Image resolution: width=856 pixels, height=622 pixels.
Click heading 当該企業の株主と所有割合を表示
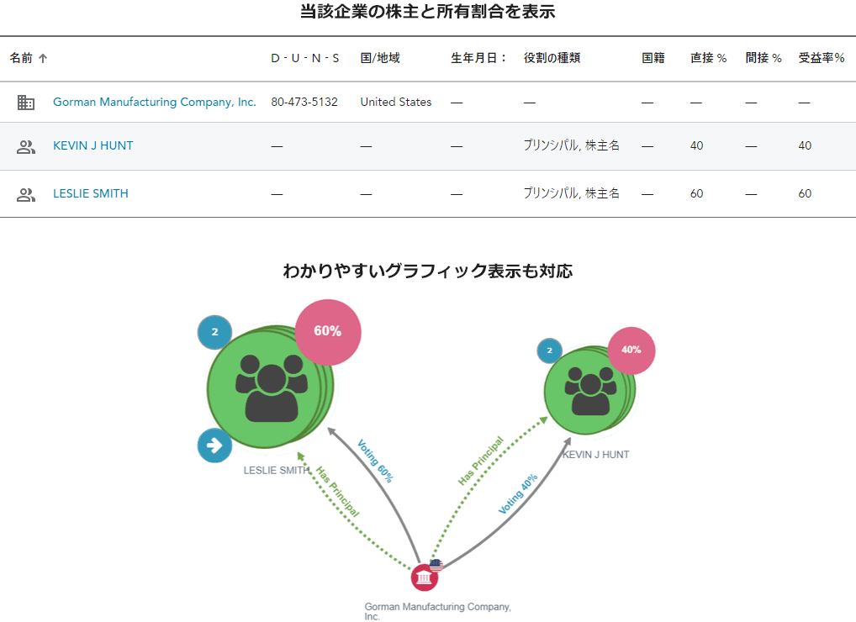428,12
